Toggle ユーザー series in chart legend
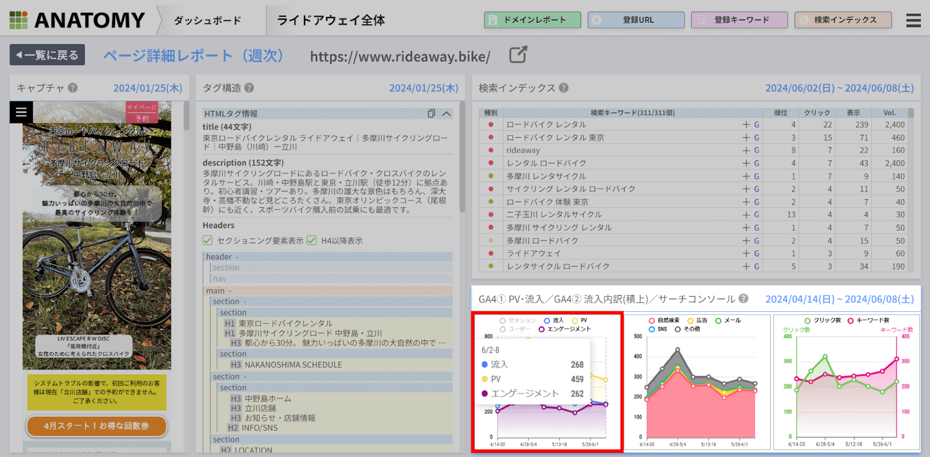The height and width of the screenshot is (457, 930). coord(515,329)
